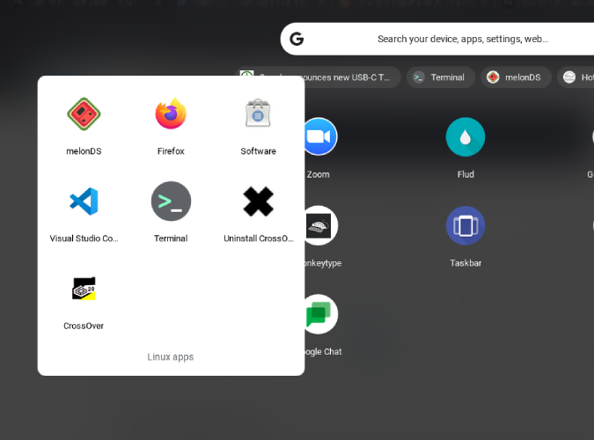The height and width of the screenshot is (440, 594).
Task: Launch Google Chat
Action: click(319, 315)
